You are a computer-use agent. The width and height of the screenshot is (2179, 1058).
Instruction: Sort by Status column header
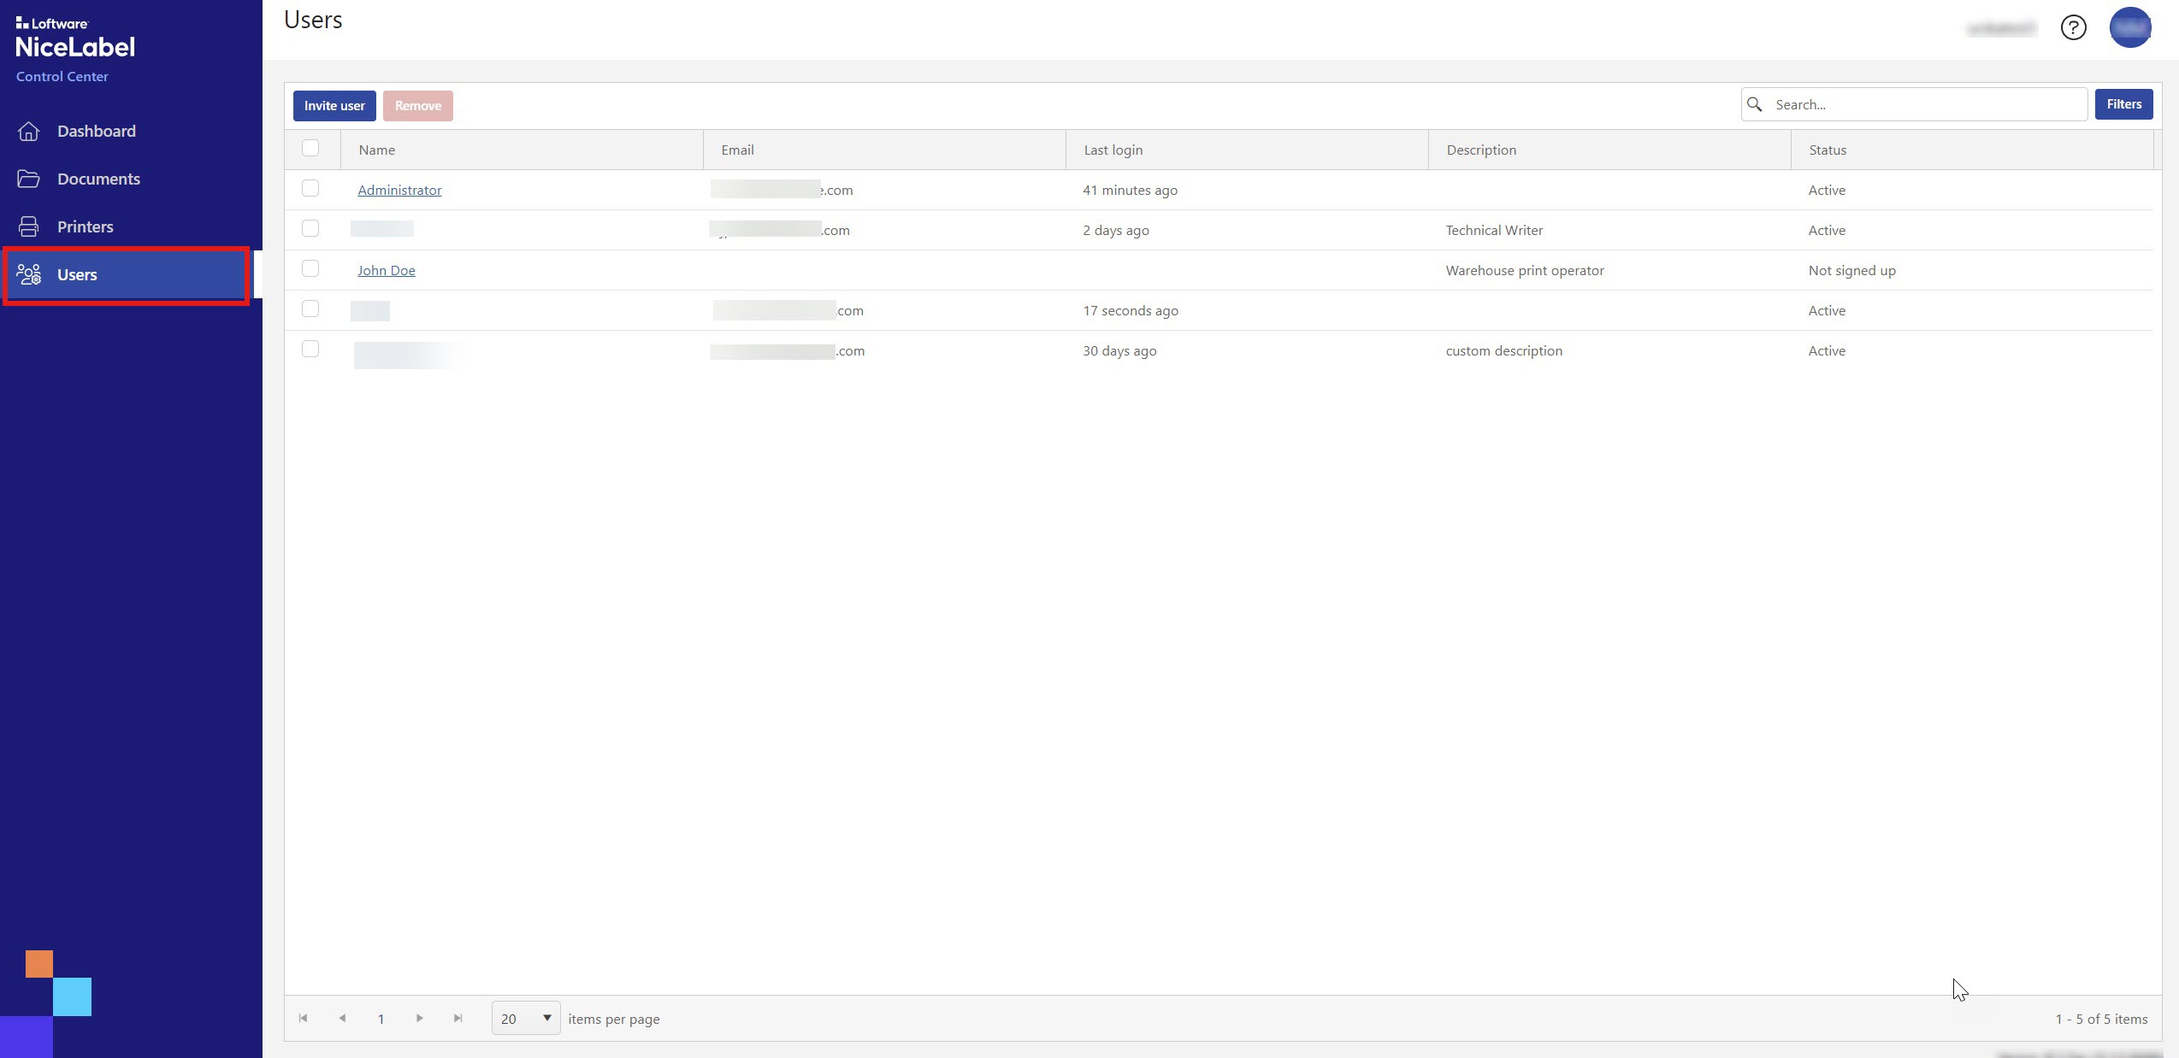pyautogui.click(x=1828, y=150)
